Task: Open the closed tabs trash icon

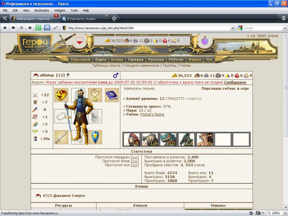Action: (x=284, y=18)
